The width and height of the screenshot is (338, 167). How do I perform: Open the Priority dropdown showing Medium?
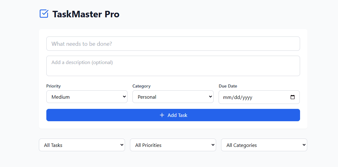[x=87, y=97]
